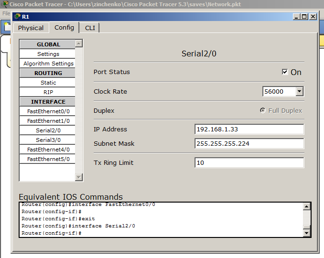324x258 pixels.
Task: Select FastEthernet4/0 interface
Action: coord(47,150)
